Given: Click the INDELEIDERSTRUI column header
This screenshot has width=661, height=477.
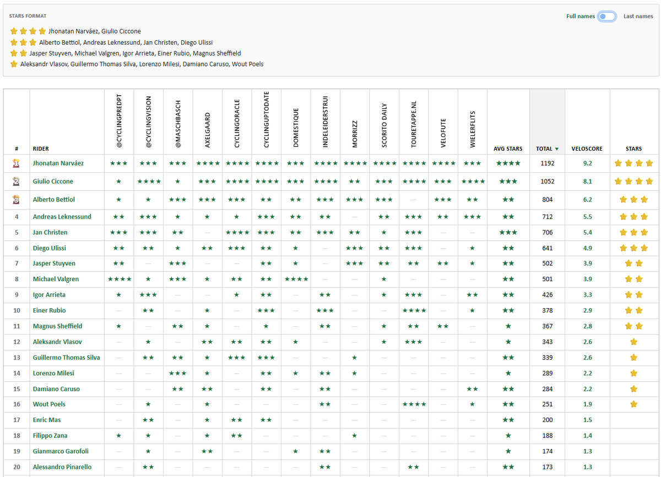Looking at the screenshot, I should (326, 122).
